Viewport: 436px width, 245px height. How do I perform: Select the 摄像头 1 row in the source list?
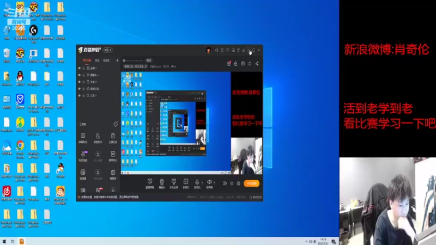[99, 75]
